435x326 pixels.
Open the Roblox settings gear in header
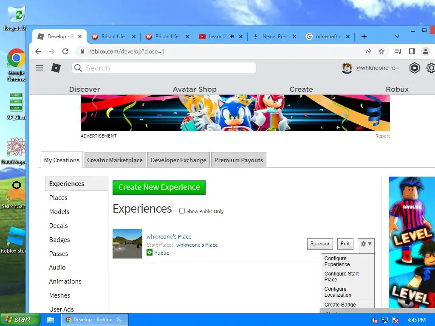[x=431, y=68]
